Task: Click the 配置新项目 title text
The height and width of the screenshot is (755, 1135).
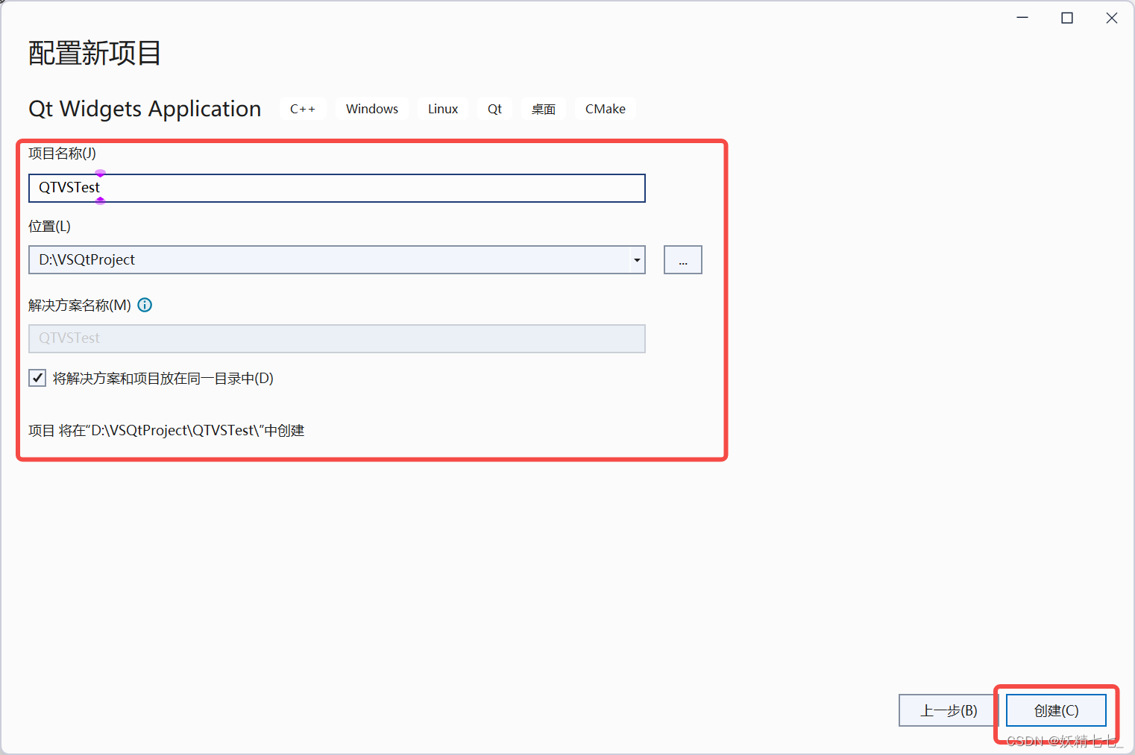Action: coord(95,53)
